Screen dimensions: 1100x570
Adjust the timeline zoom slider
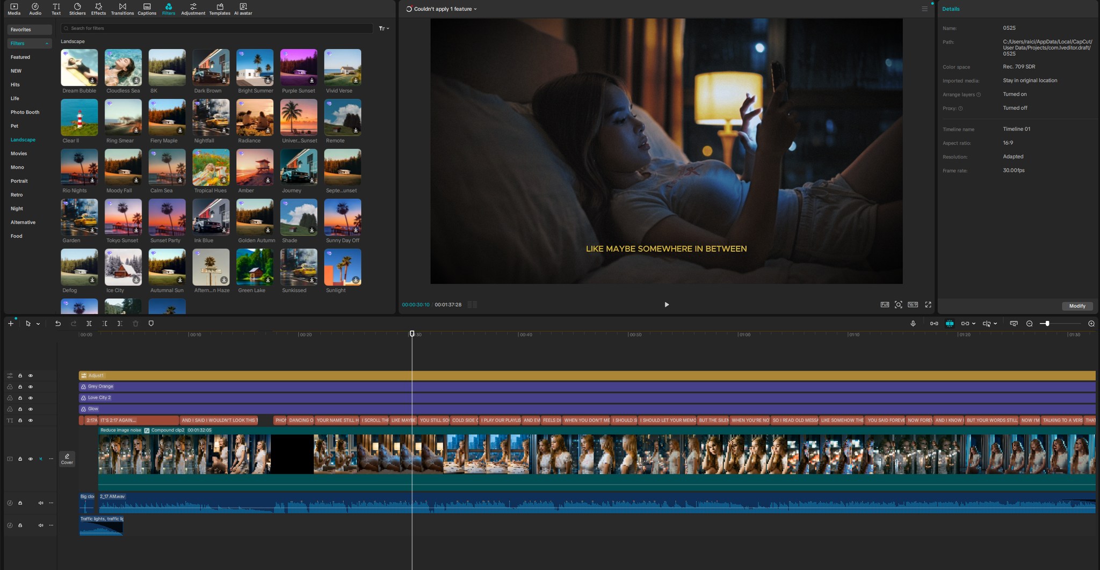[1047, 324]
